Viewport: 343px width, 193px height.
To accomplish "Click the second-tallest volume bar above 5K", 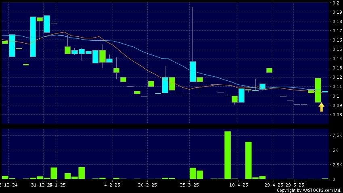I will (x=249, y=160).
